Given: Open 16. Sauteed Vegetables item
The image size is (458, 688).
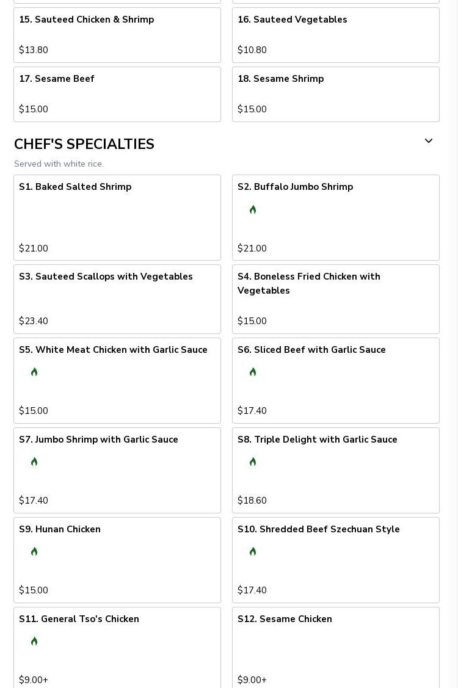Looking at the screenshot, I should click(336, 35).
